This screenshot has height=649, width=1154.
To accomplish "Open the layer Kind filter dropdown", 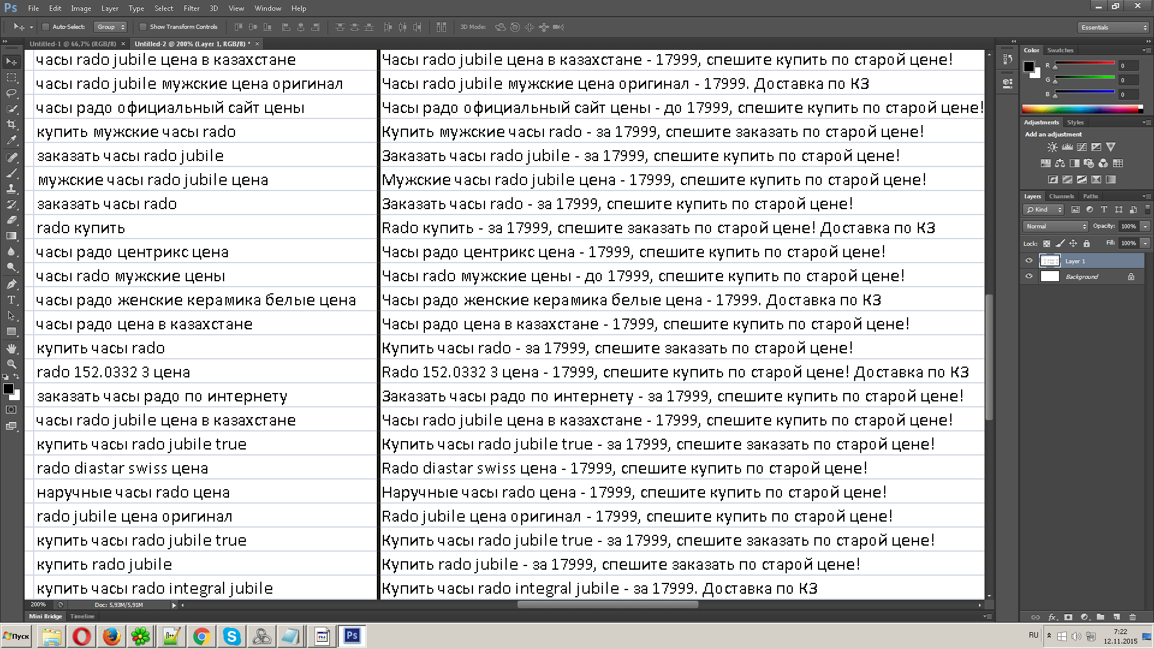I will click(1043, 210).
